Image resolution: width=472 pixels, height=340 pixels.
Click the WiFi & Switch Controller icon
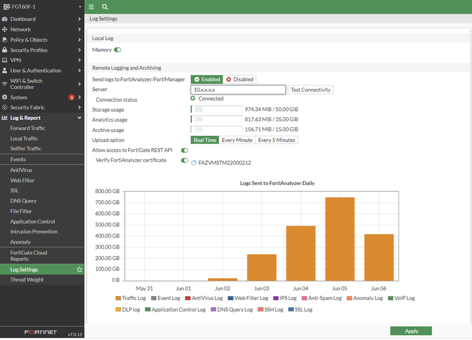click(x=5, y=84)
